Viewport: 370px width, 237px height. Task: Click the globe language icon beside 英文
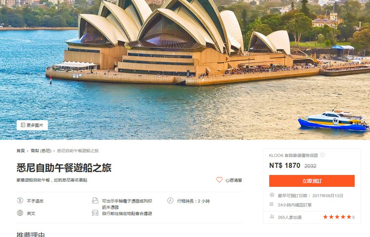pos(20,213)
